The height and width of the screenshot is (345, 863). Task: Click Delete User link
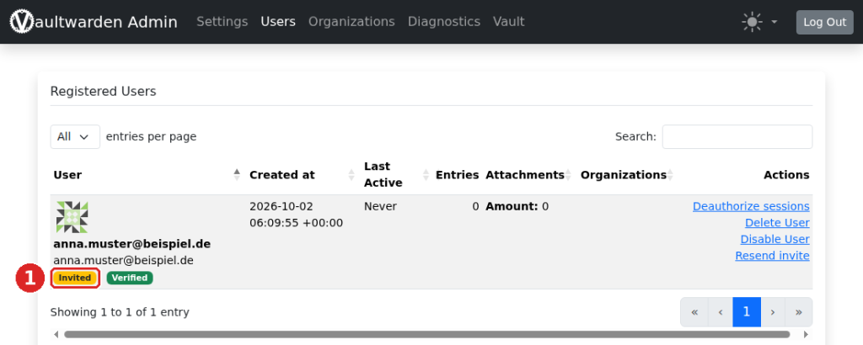[777, 223]
